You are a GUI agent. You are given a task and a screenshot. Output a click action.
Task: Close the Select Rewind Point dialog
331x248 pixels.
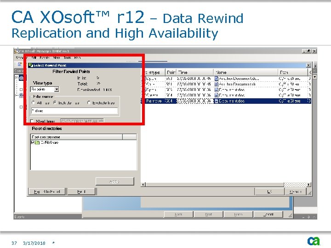[x=308, y=65]
